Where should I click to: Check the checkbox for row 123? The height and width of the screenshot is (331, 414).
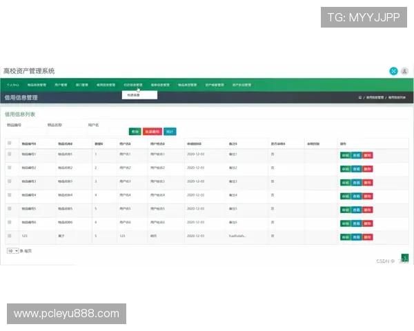(10, 236)
